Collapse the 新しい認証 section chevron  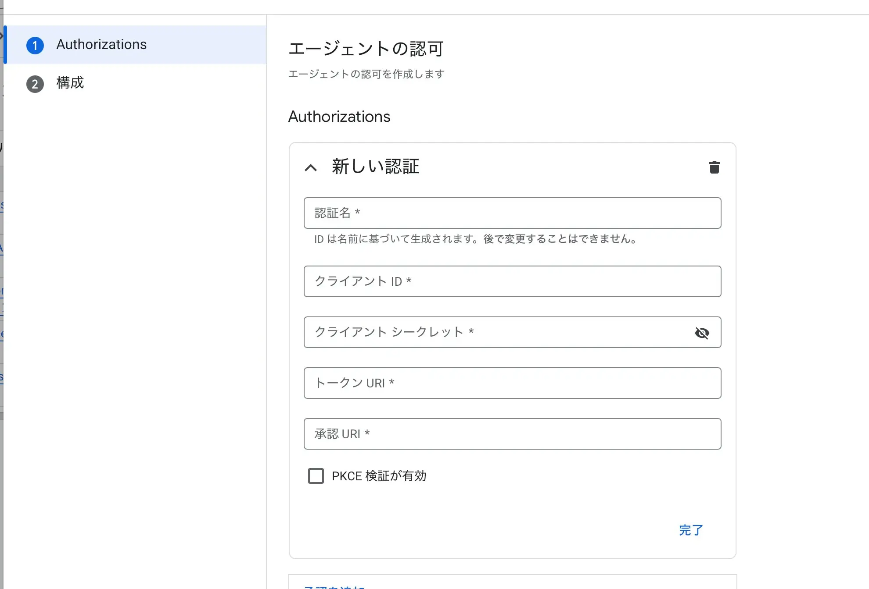311,168
